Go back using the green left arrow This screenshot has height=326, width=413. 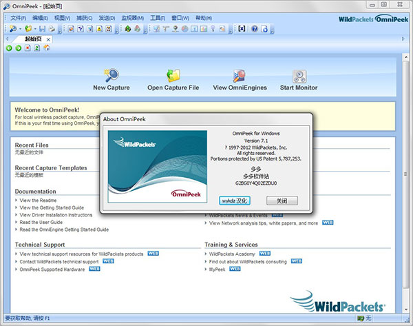tap(9, 48)
